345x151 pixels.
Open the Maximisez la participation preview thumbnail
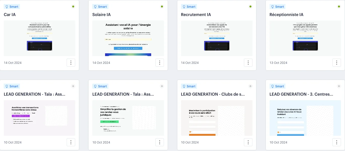click(217, 118)
